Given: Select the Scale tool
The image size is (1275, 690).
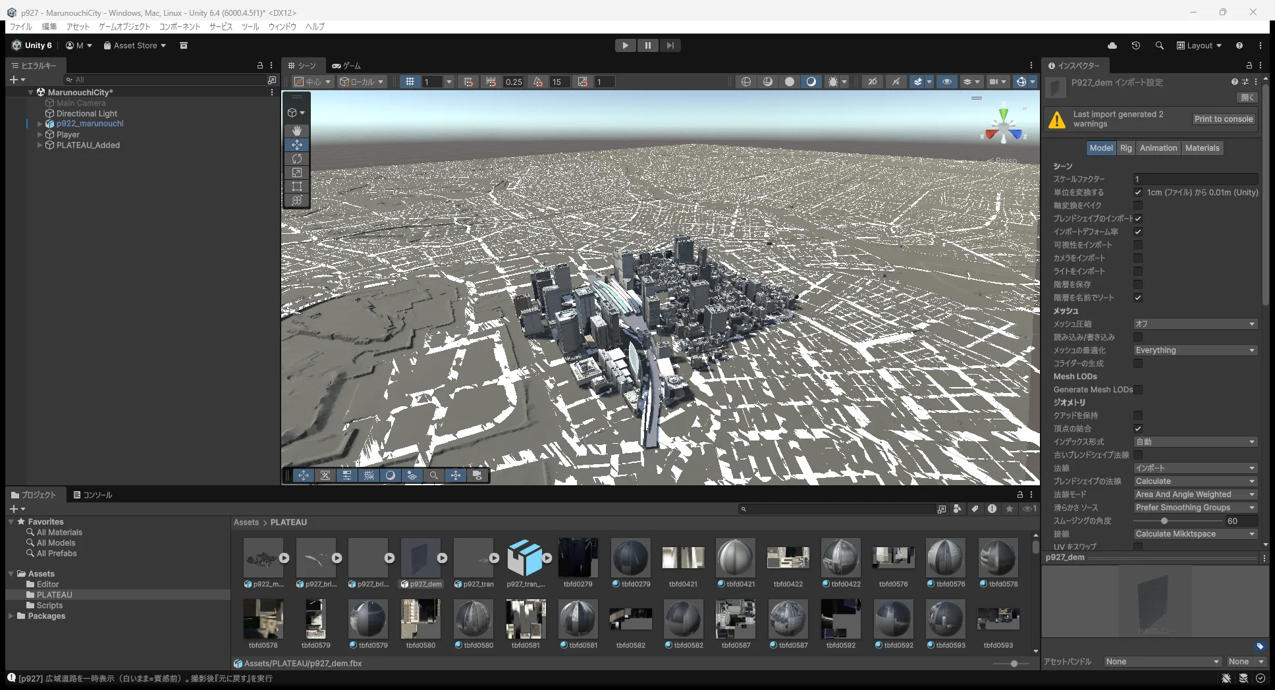Looking at the screenshot, I should coord(297,172).
